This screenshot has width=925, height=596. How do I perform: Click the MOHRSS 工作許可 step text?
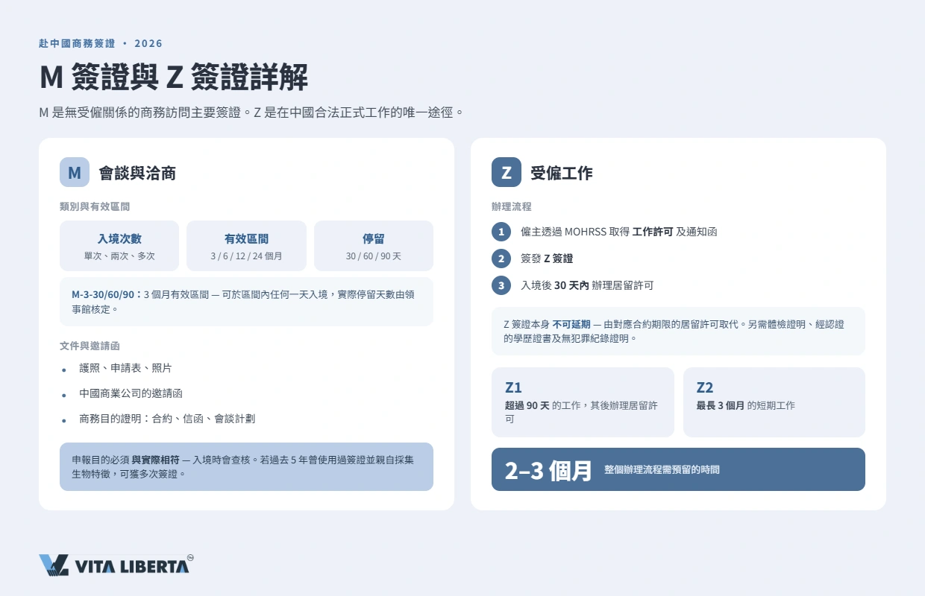click(x=618, y=232)
